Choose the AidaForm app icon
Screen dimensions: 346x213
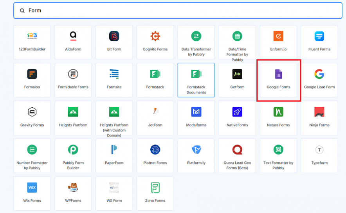(73, 36)
